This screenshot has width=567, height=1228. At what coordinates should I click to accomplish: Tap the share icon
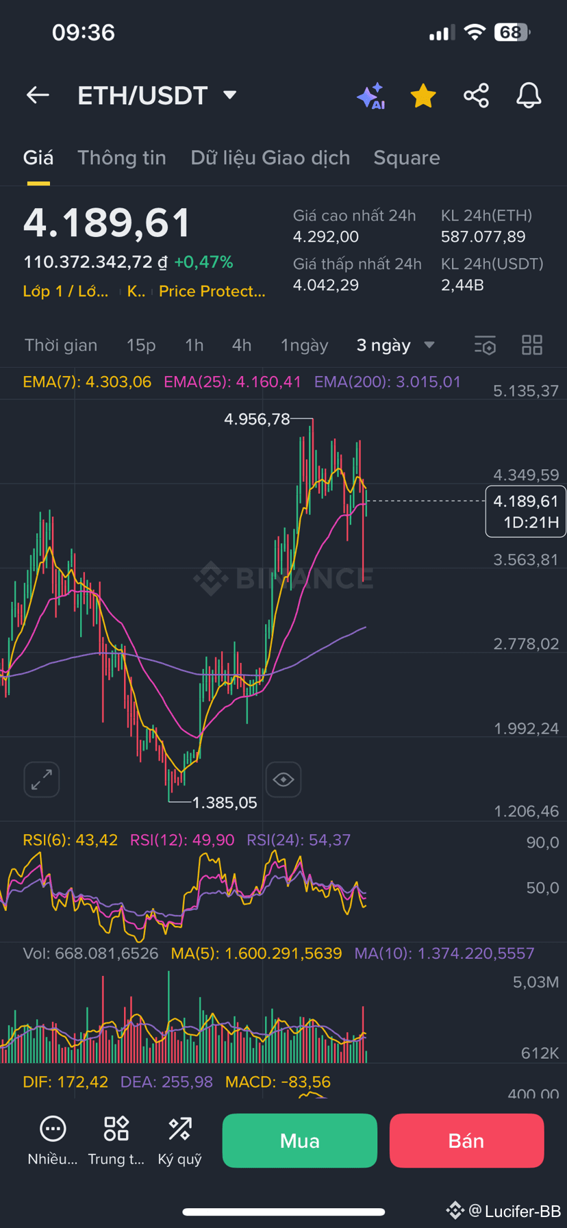(476, 95)
